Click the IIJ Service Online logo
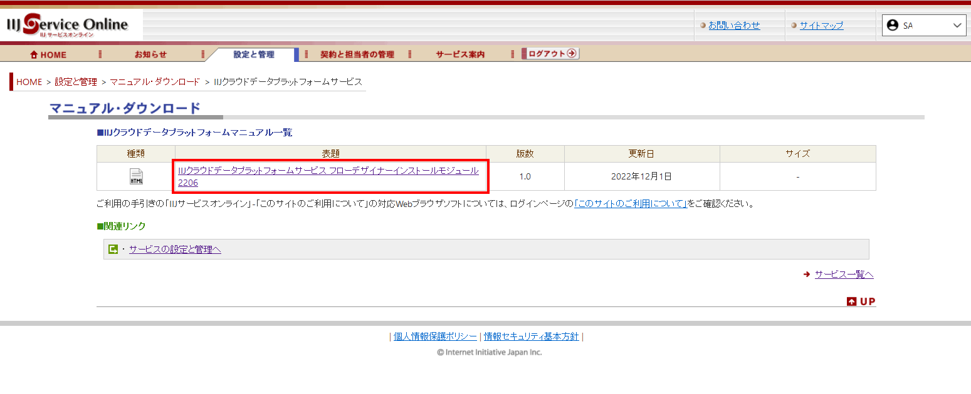The width and height of the screenshot is (971, 394). tap(68, 26)
